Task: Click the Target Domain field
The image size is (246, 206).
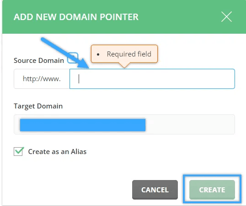Action: (x=124, y=124)
